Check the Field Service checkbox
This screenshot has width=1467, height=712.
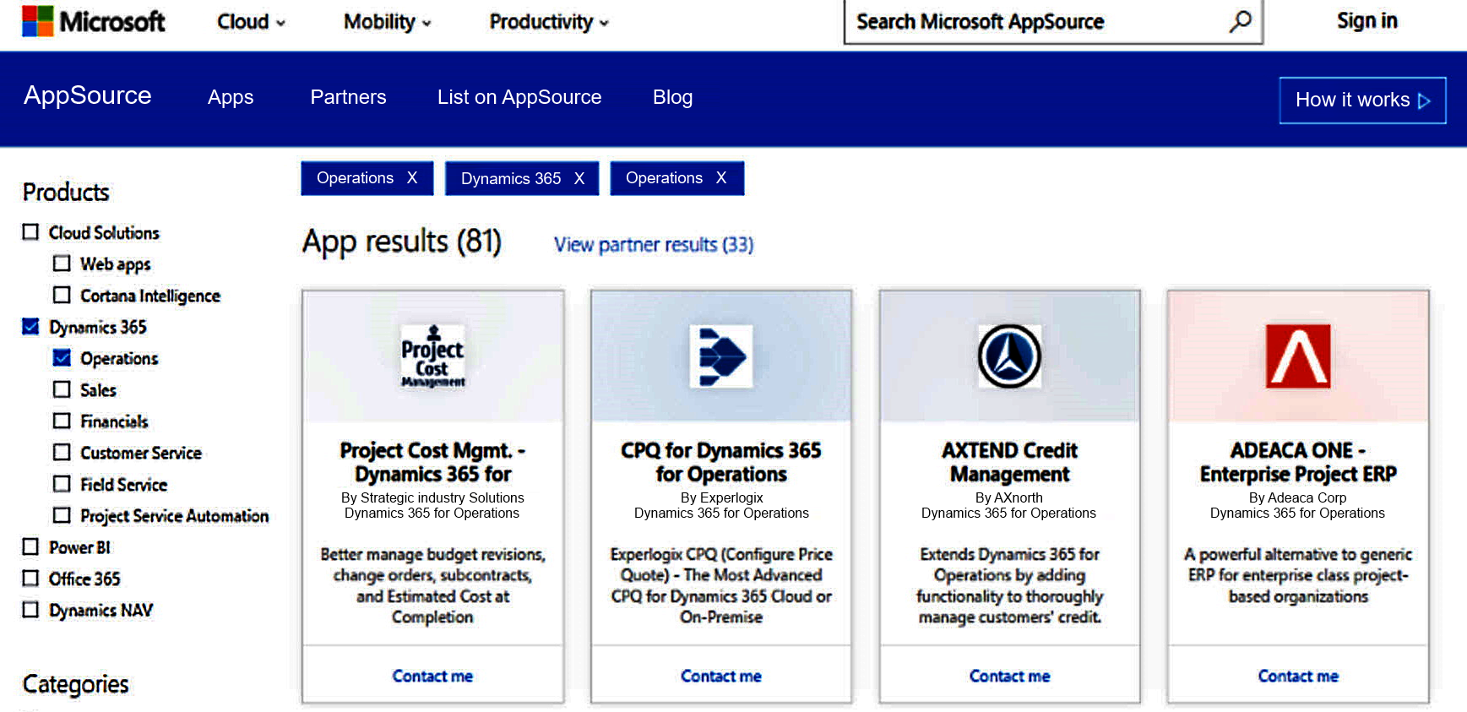point(62,484)
